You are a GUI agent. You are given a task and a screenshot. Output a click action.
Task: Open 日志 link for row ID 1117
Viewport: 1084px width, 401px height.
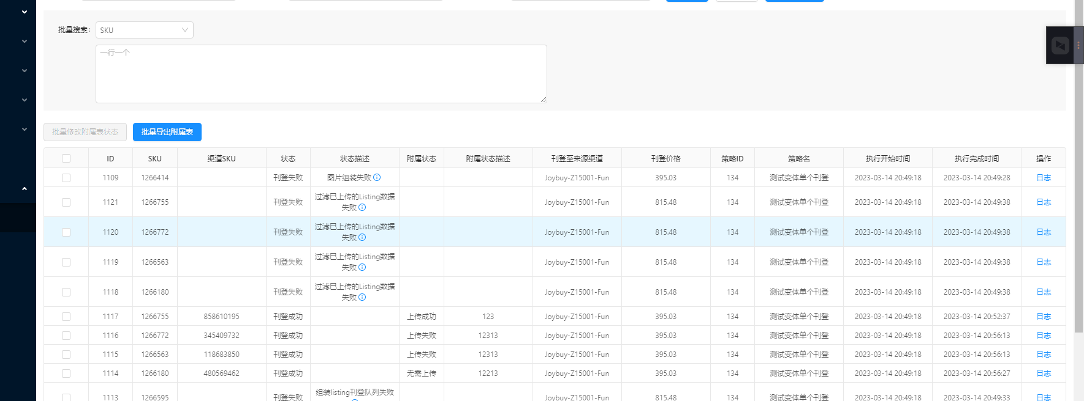tap(1044, 317)
